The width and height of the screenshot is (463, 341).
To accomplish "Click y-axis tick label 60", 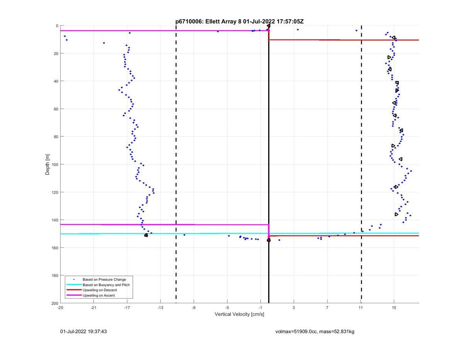I will click(x=56, y=109).
